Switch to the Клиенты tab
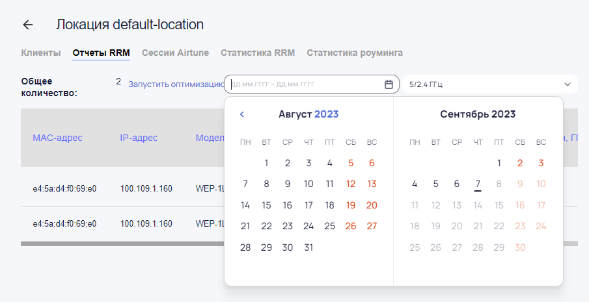 coord(41,53)
